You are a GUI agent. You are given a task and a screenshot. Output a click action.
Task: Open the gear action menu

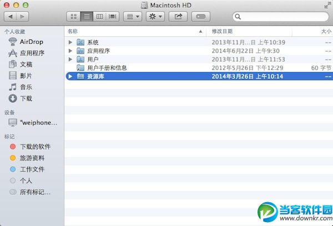155,17
